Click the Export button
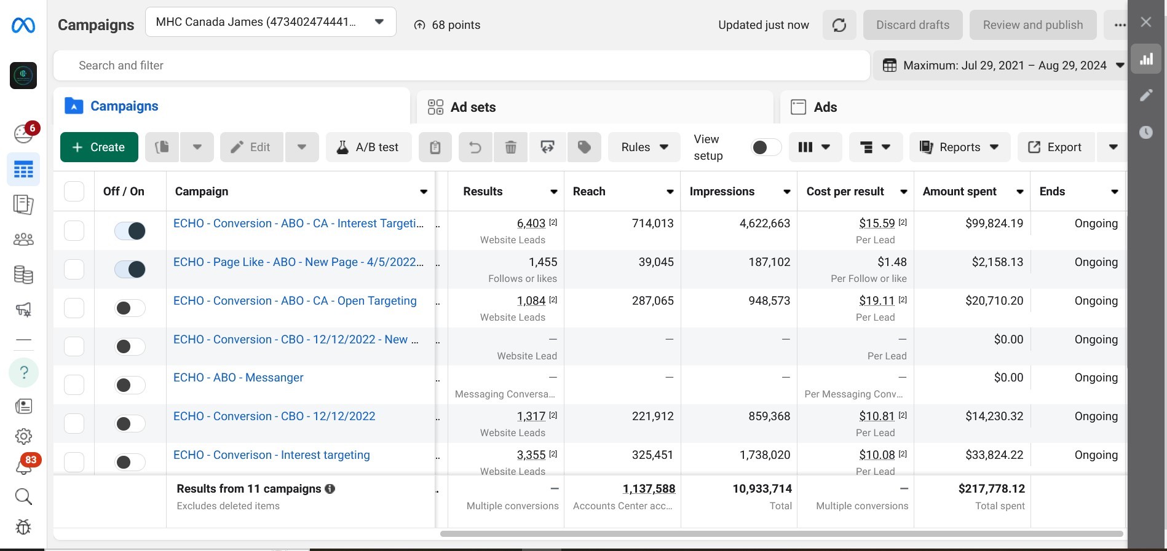1167x551 pixels. coord(1056,147)
